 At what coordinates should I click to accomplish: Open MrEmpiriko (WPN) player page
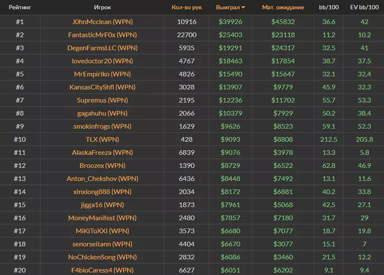pos(103,74)
